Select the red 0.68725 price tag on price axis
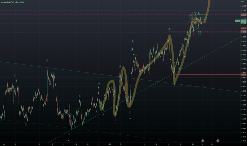Image resolution: width=247 pixels, height=146 pixels. tap(244, 75)
